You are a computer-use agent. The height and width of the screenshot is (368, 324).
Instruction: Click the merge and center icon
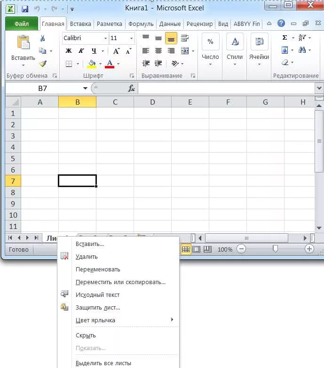pos(185,51)
